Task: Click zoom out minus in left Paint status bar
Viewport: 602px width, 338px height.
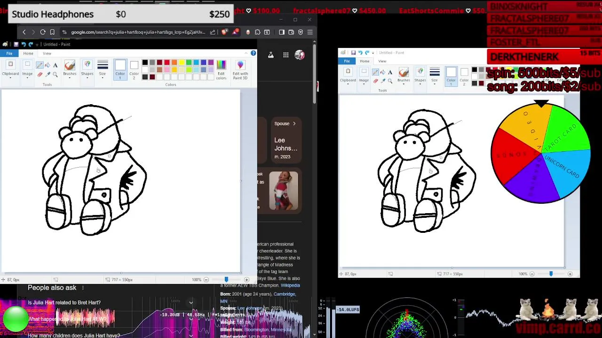Action: (206, 280)
